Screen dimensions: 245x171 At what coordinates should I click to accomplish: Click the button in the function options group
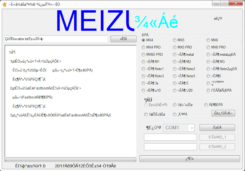click(223, 113)
